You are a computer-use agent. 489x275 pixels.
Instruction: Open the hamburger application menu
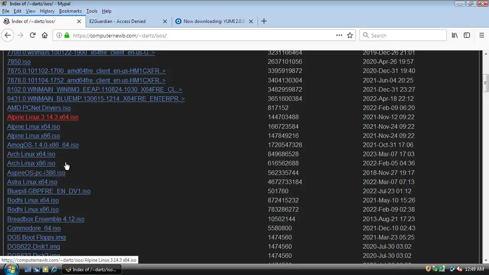482,35
